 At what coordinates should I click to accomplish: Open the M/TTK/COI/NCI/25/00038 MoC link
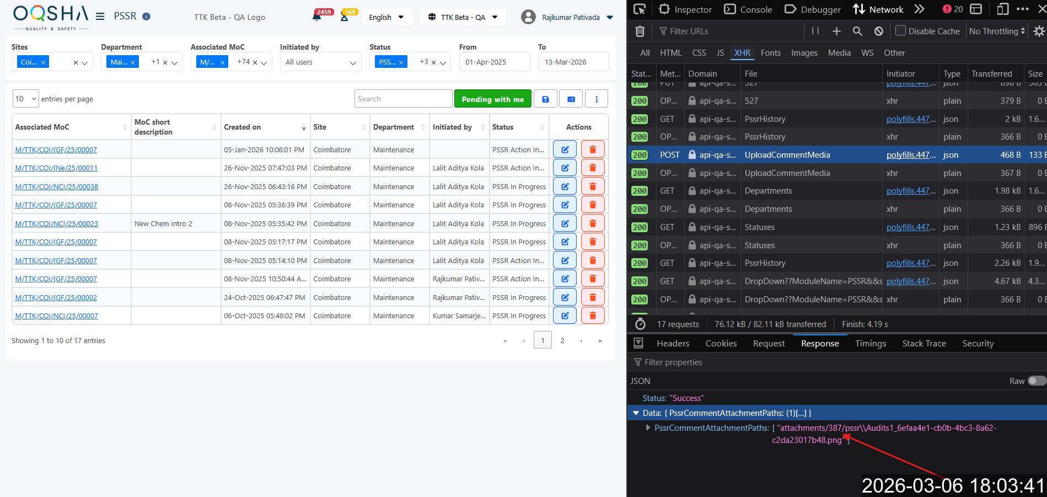[x=57, y=186]
